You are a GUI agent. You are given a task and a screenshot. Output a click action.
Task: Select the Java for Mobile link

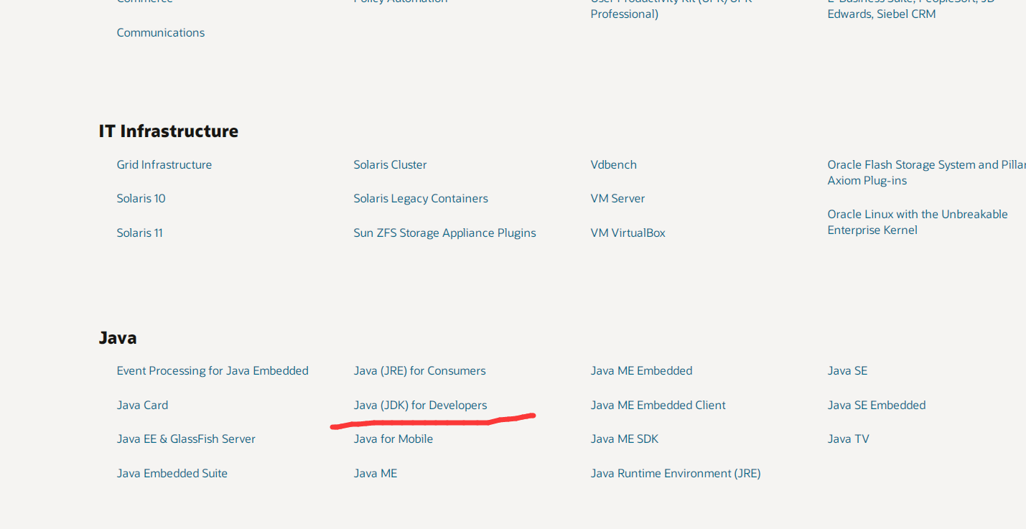[393, 439]
